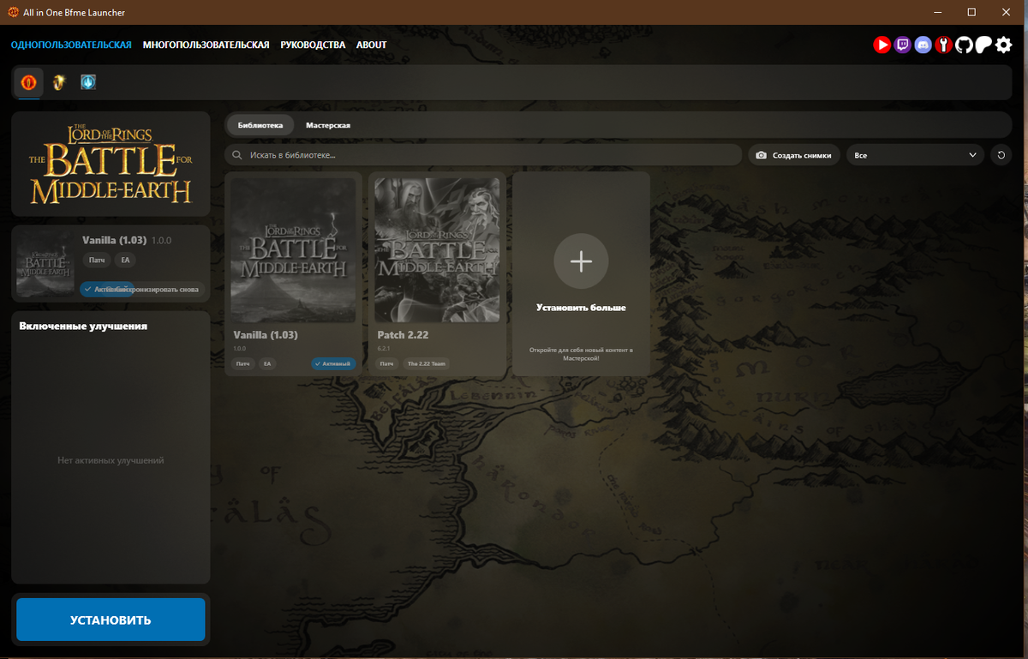Image resolution: width=1028 pixels, height=659 pixels.
Task: Click the Battle for Middle-earth logo banner
Action: (x=111, y=164)
